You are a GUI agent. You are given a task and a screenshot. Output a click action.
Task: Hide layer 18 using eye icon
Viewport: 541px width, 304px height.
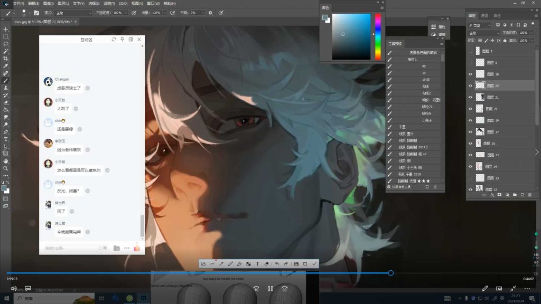[x=470, y=74]
